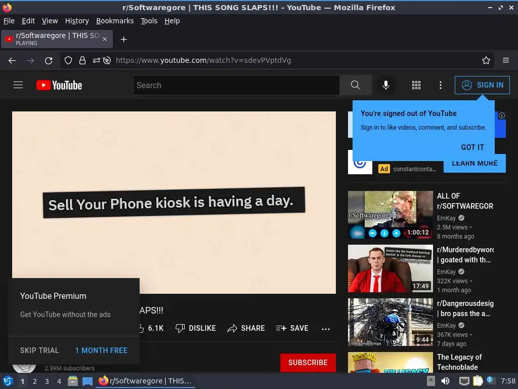This screenshot has width=518, height=389.
Task: Switch to workspace 3
Action: (47, 381)
